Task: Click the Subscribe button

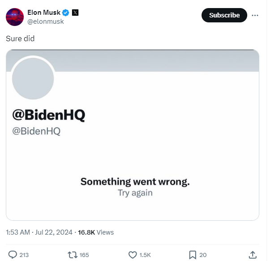Action: tap(224, 15)
